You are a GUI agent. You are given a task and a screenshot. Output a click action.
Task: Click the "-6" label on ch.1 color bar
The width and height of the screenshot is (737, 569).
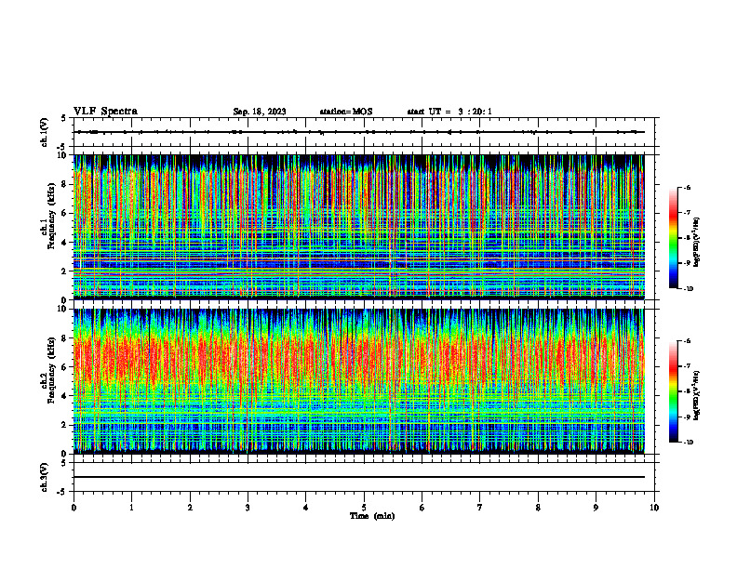coord(688,188)
